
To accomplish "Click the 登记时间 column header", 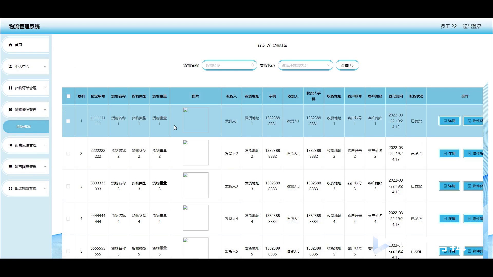I will (396, 96).
